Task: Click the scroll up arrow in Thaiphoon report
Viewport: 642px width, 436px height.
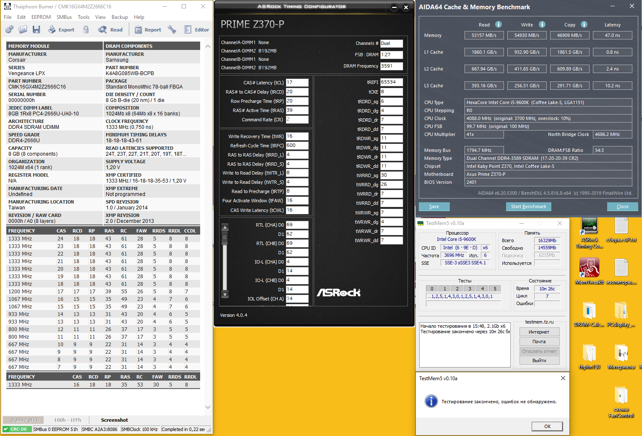Action: [x=208, y=46]
